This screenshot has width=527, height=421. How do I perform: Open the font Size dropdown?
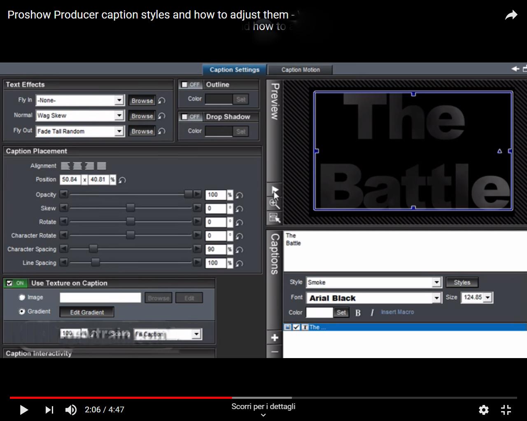click(488, 297)
